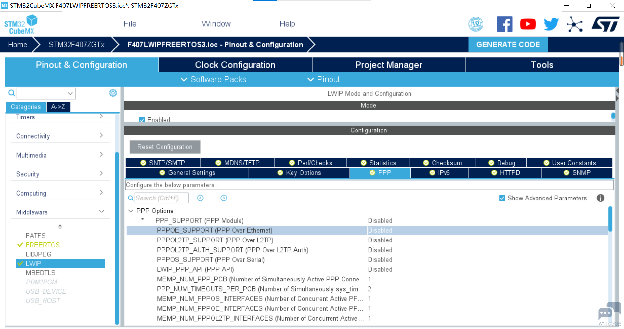Click the parameter Search (Ctrl+F) field

(162, 198)
